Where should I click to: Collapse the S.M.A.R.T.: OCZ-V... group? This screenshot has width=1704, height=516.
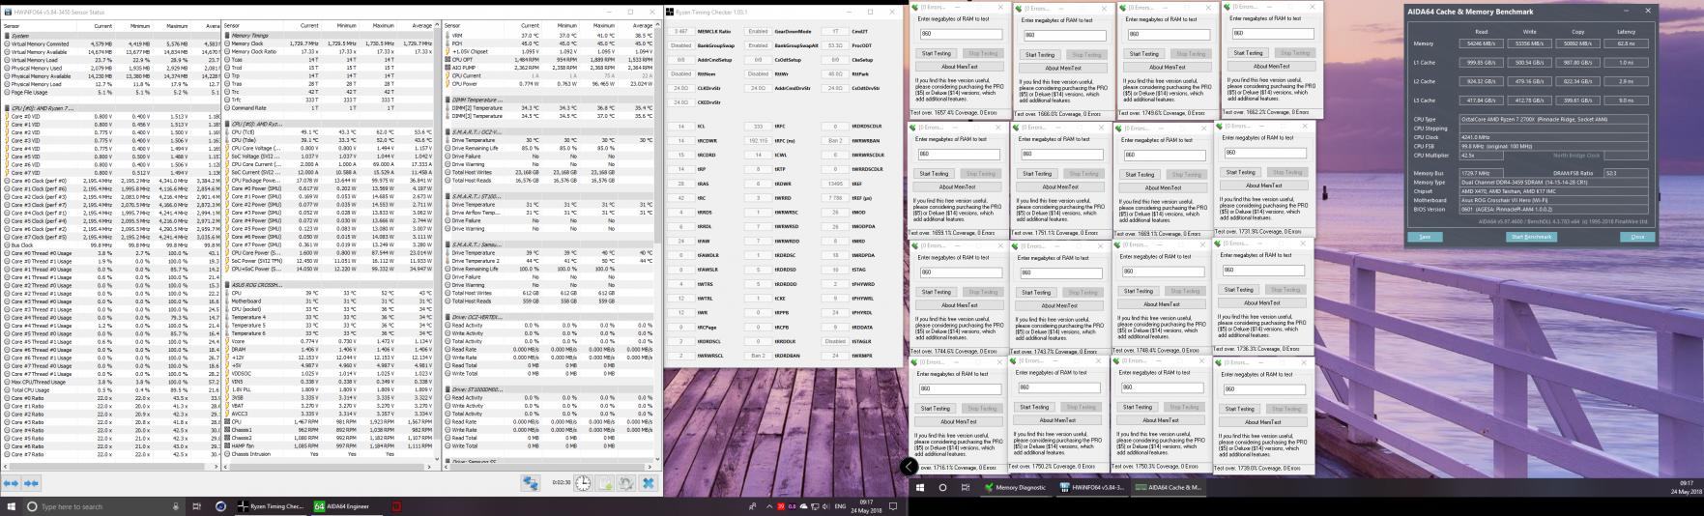coord(449,131)
